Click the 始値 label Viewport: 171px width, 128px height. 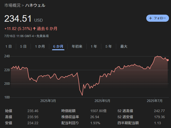[x=9, y=111]
